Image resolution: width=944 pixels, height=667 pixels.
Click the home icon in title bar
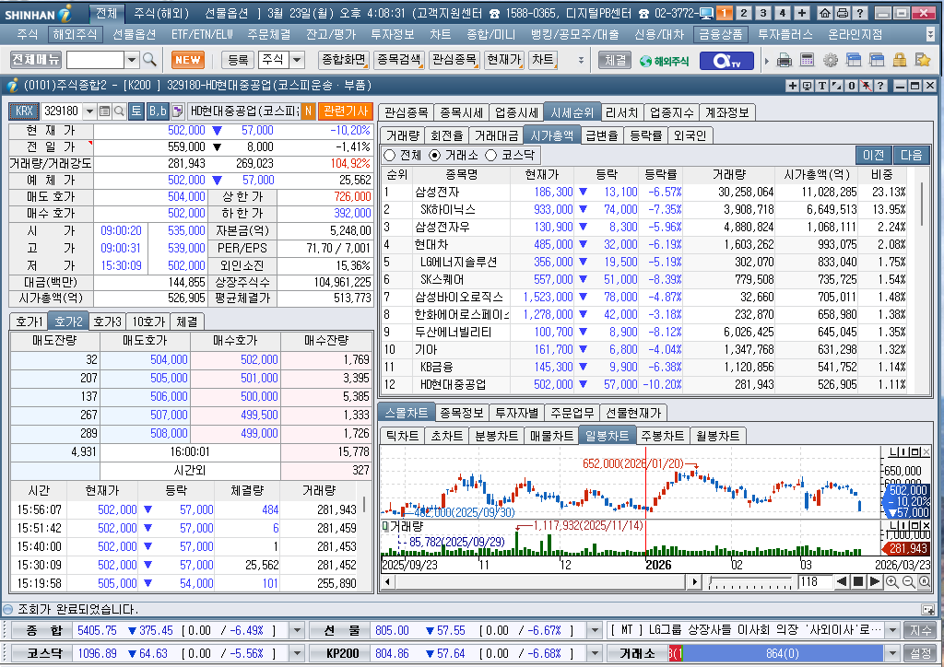click(825, 13)
